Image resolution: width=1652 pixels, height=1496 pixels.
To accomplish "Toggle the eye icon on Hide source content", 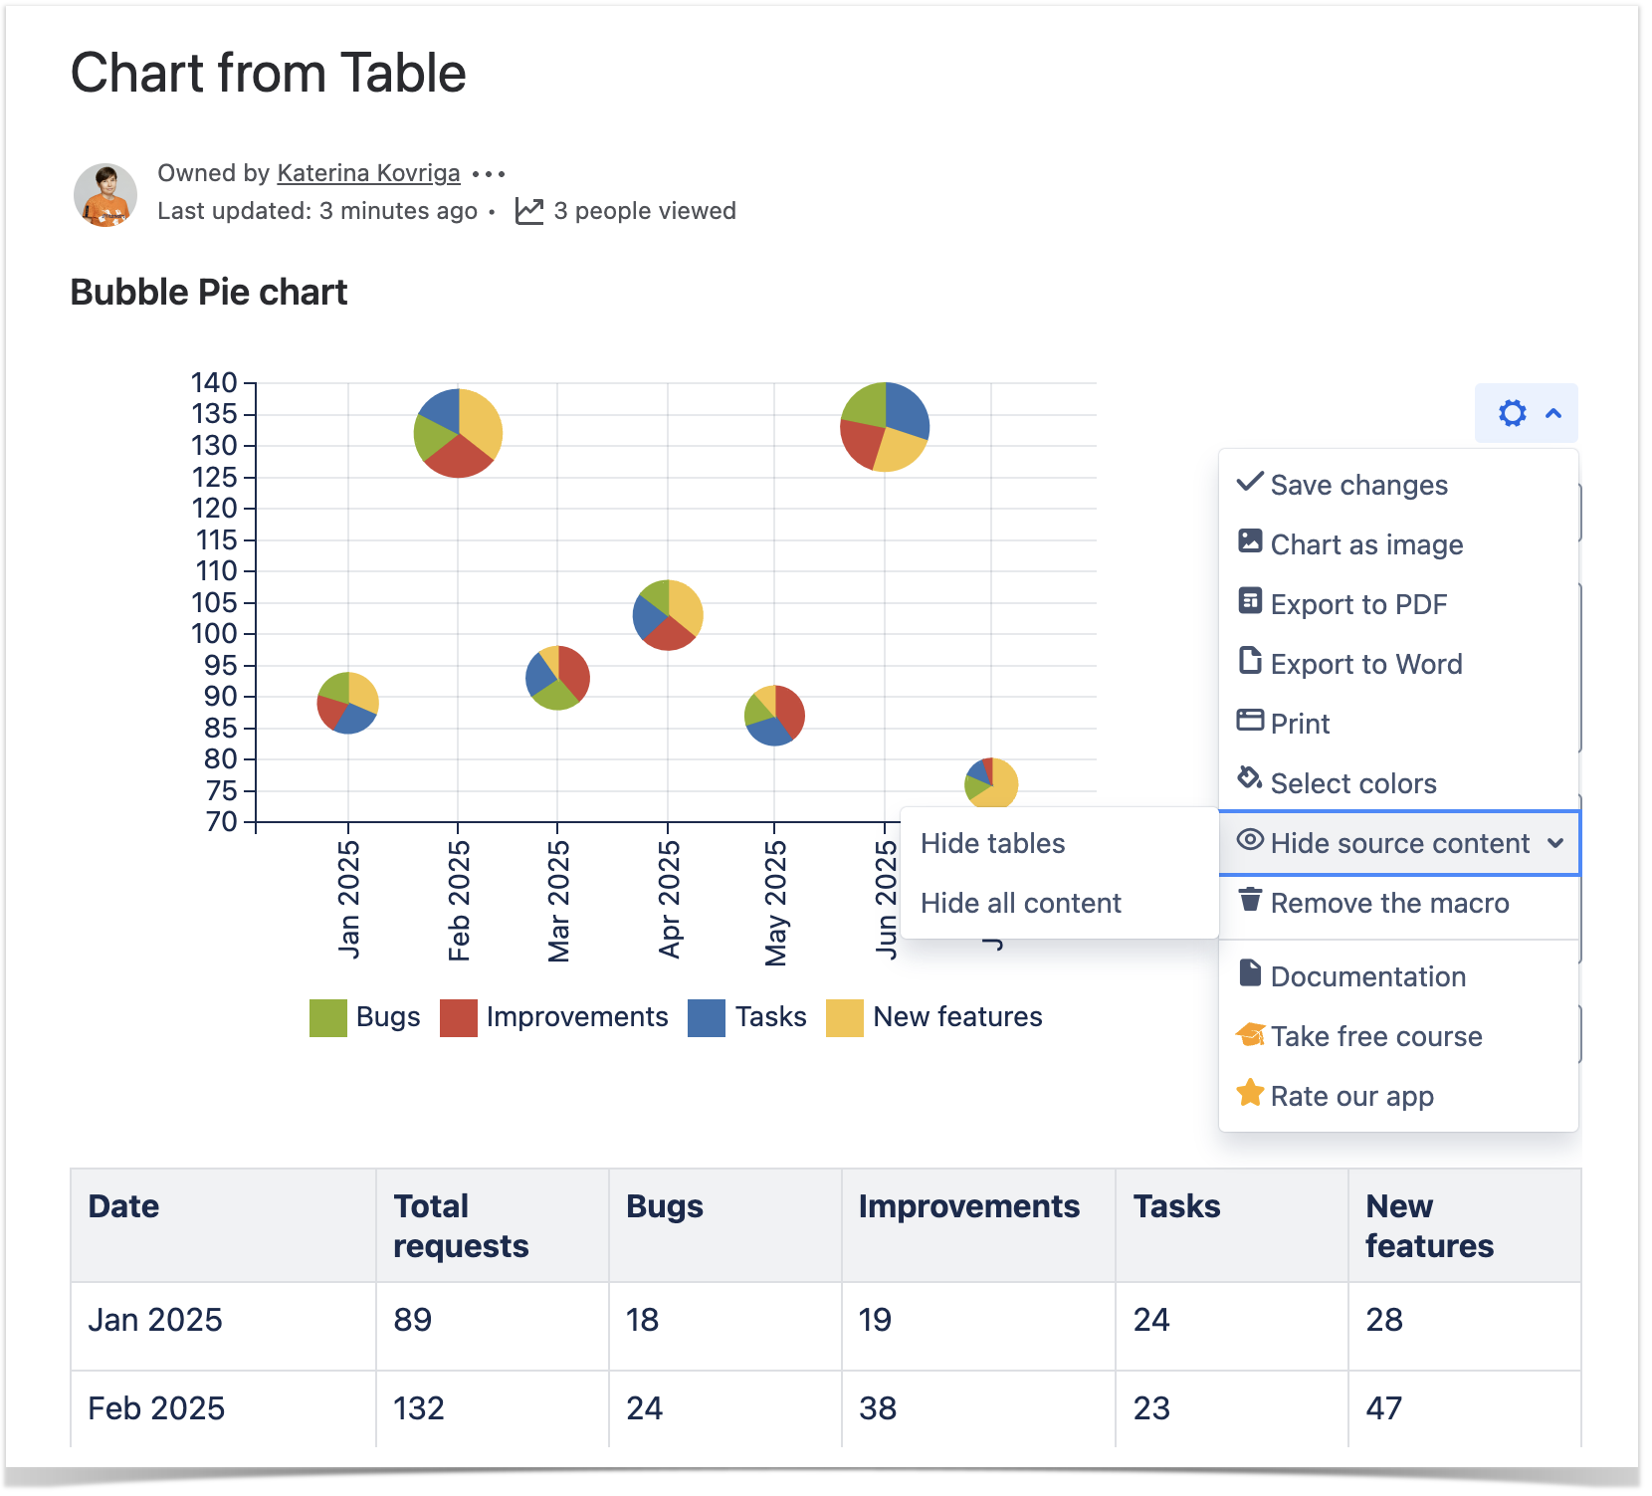I will 1250,840.
